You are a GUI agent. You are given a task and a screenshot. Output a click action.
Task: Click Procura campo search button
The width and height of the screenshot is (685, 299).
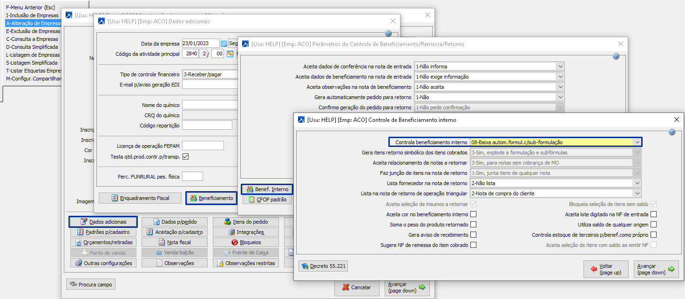click(91, 284)
